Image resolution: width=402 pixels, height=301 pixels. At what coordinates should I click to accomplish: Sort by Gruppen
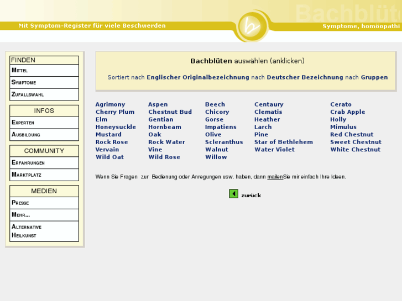tap(374, 77)
